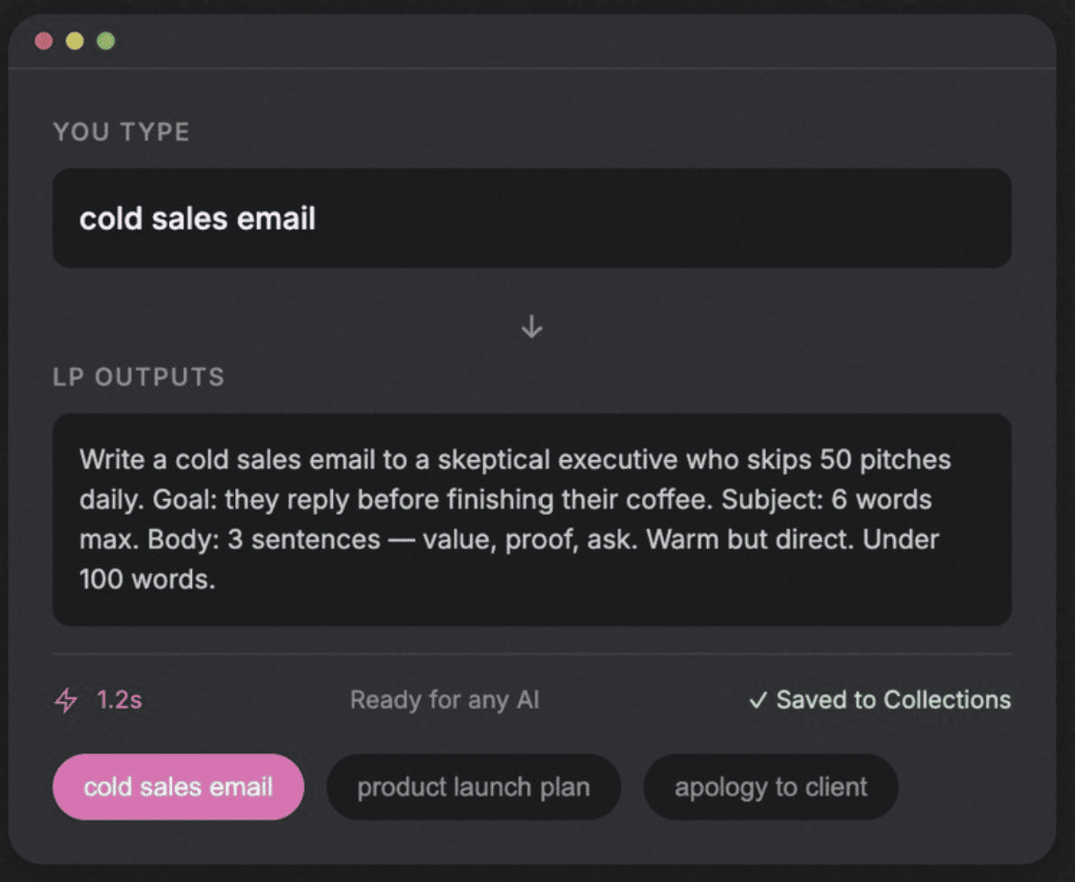1075x882 pixels.
Task: Click the "100 words." last output line
Action: pyautogui.click(x=147, y=579)
